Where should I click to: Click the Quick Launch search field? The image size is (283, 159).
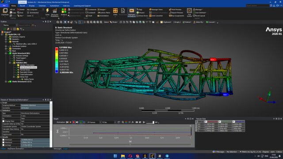coord(257,6)
